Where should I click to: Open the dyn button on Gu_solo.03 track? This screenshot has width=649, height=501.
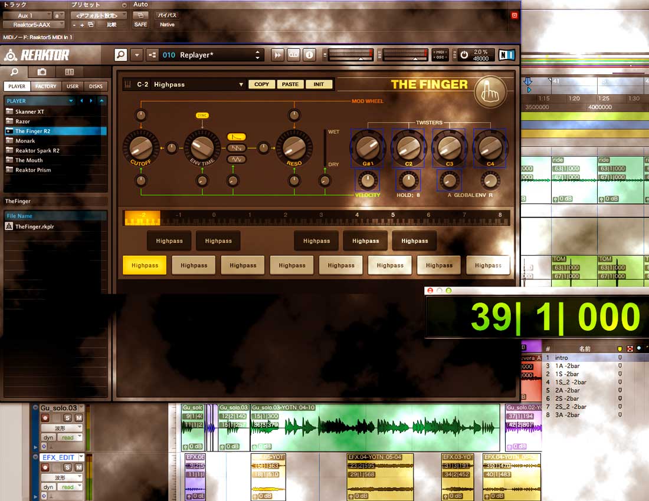48,437
